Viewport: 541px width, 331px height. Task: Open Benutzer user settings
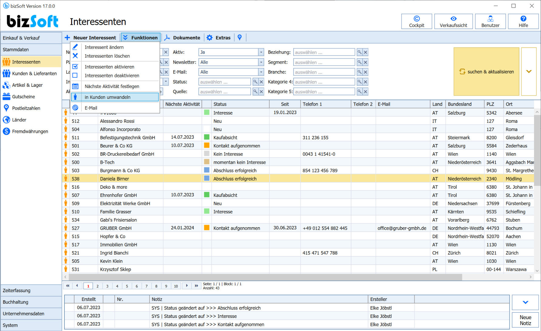[490, 22]
